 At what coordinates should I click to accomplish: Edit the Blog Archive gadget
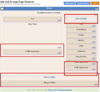[94, 58]
